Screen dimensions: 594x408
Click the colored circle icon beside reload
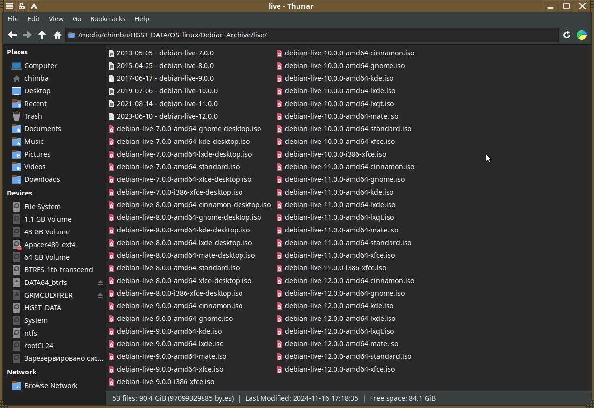tap(582, 35)
